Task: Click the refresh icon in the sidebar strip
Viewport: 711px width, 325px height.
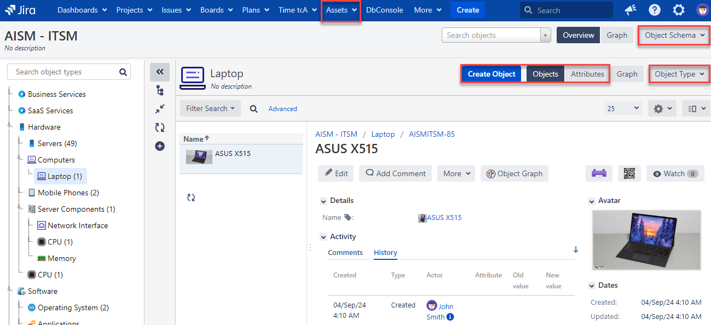Action: coord(160,127)
